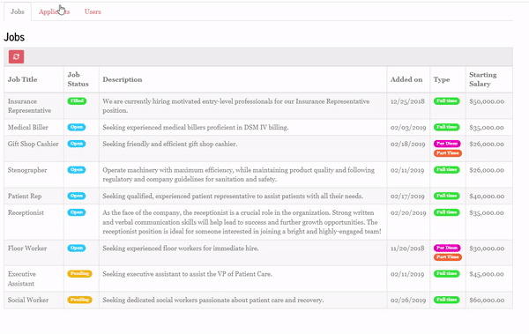Select the Executive Assistant job title
Image resolution: width=529 pixels, height=334 pixels.
click(21, 278)
